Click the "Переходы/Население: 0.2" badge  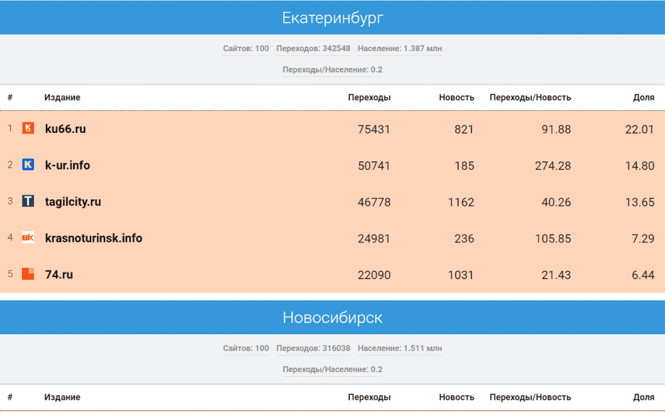[x=332, y=69]
